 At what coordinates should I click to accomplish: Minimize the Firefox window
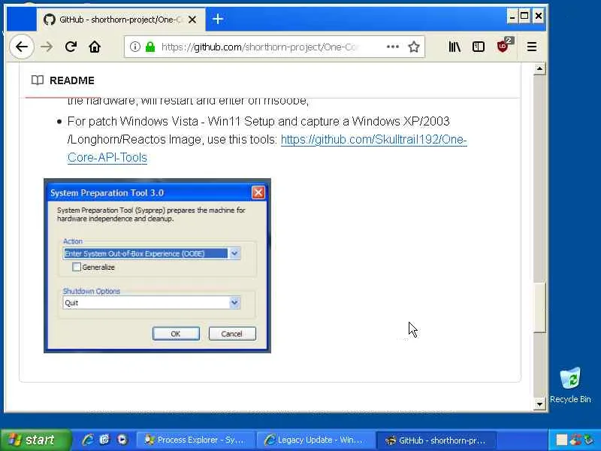click(512, 16)
